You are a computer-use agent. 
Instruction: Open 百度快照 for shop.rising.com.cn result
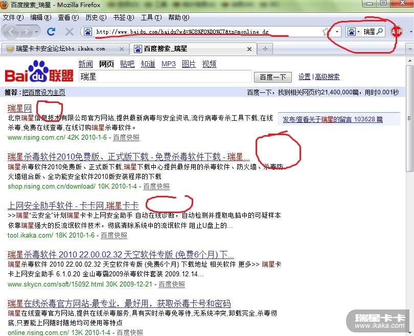(x=156, y=187)
